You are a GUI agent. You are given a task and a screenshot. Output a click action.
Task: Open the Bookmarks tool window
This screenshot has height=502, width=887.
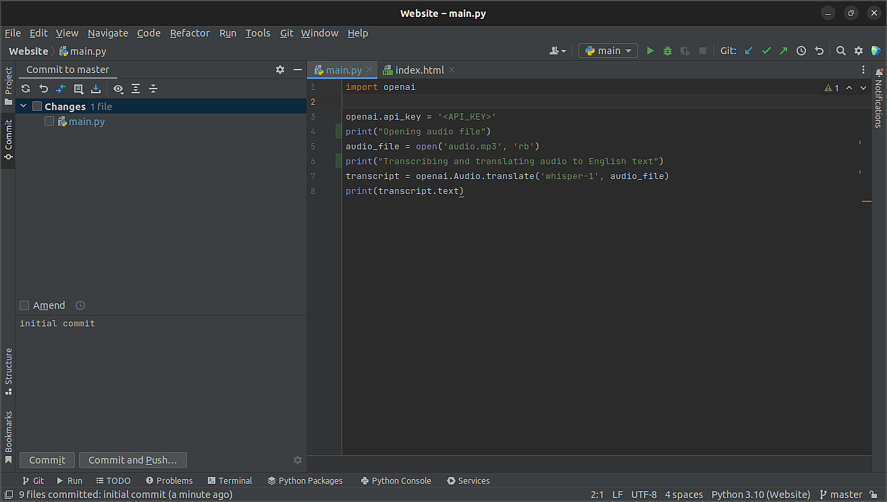(8, 437)
